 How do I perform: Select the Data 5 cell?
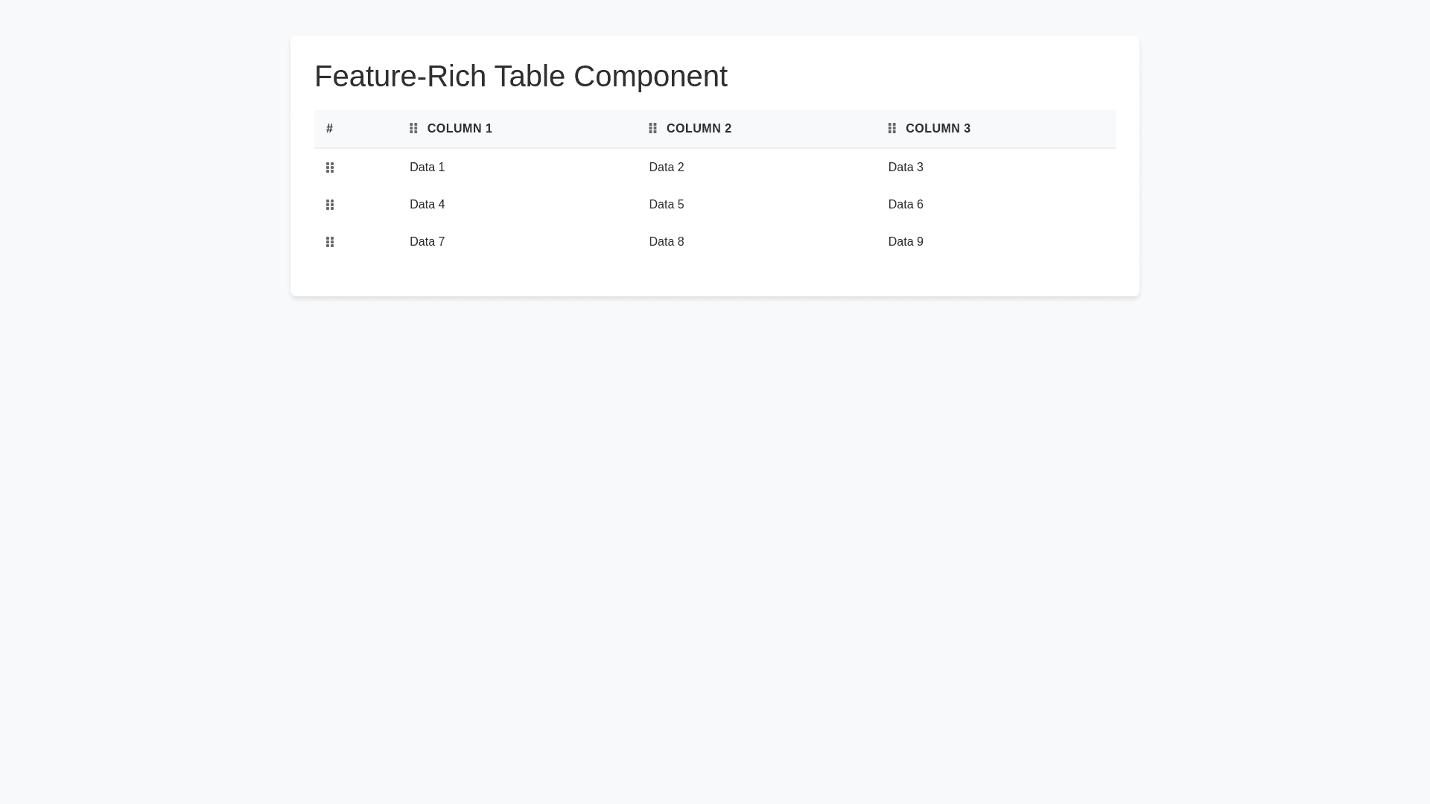[x=666, y=205]
